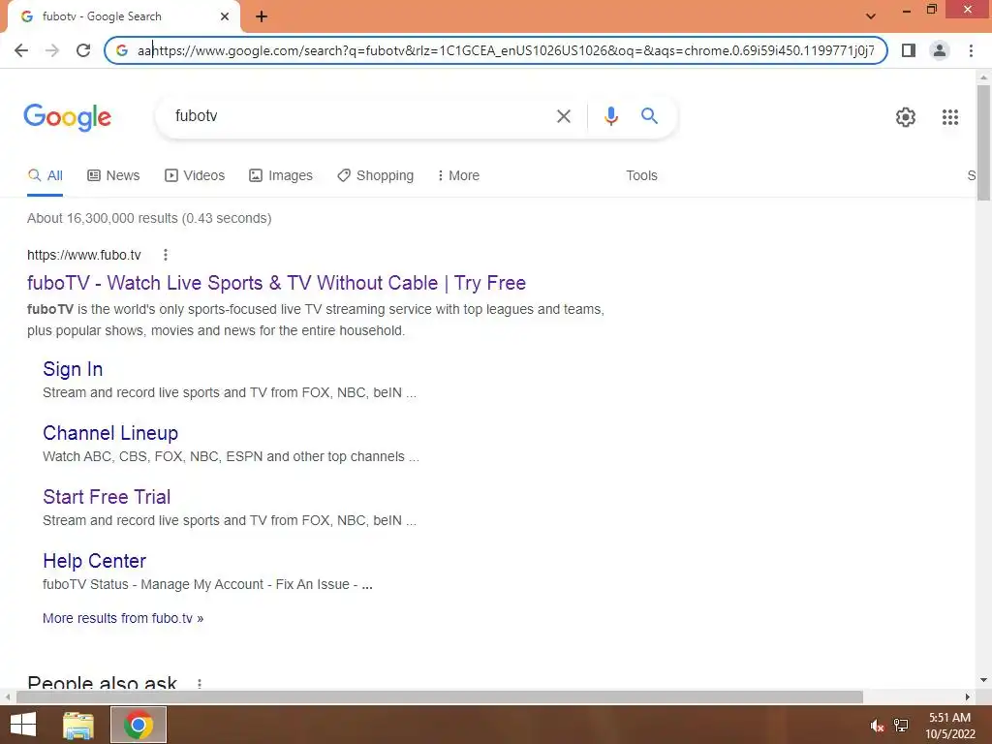Viewport: 992px width, 744px height.
Task: Open the Sign In sitelink
Action: tap(73, 369)
